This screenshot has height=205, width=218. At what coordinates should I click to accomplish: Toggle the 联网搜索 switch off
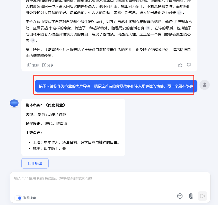[x=18, y=198]
